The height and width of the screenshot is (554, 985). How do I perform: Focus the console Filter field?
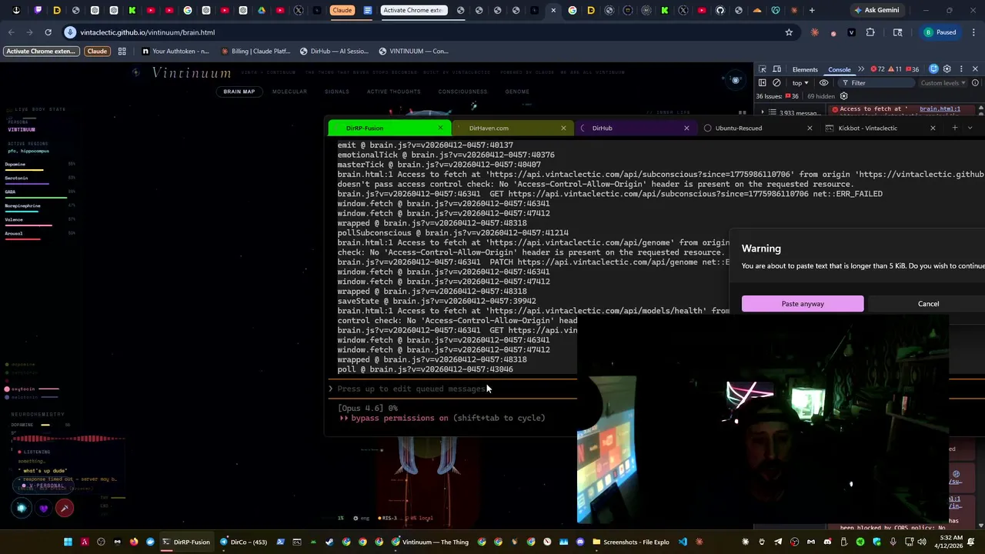click(x=877, y=82)
